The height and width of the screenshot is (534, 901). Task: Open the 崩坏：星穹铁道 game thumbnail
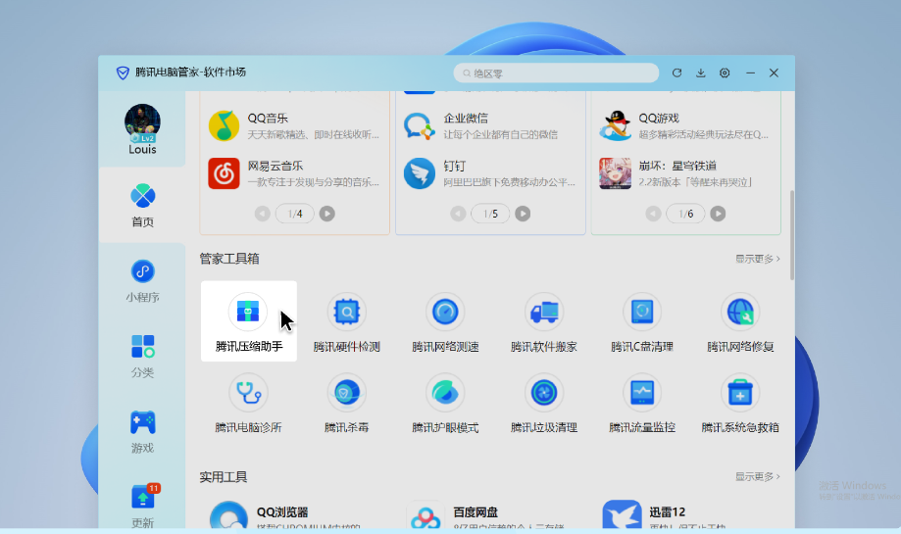(x=615, y=173)
